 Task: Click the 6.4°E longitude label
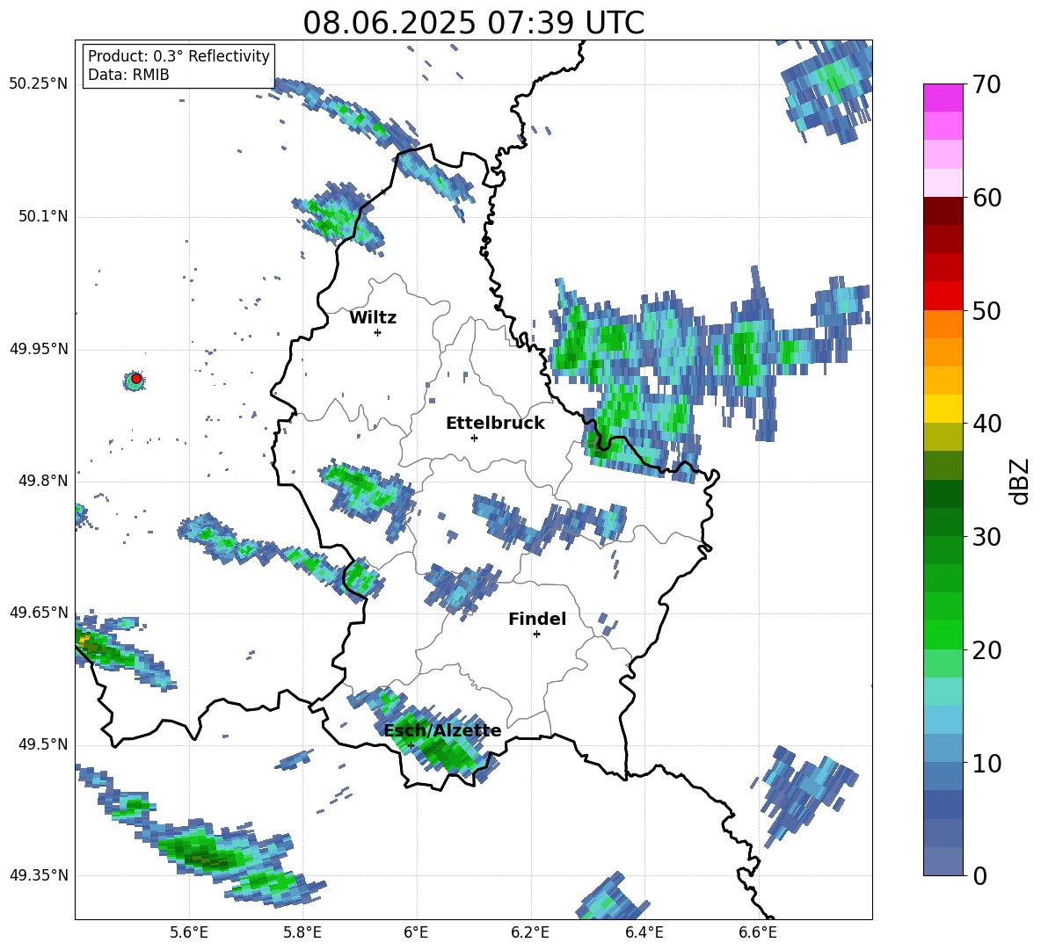click(644, 932)
